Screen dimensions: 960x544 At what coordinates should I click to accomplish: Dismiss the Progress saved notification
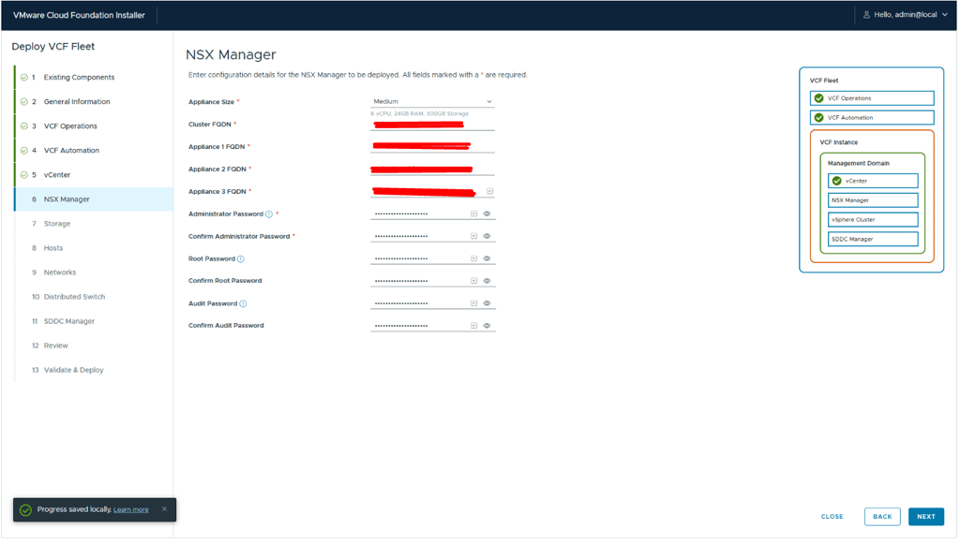[x=165, y=509]
